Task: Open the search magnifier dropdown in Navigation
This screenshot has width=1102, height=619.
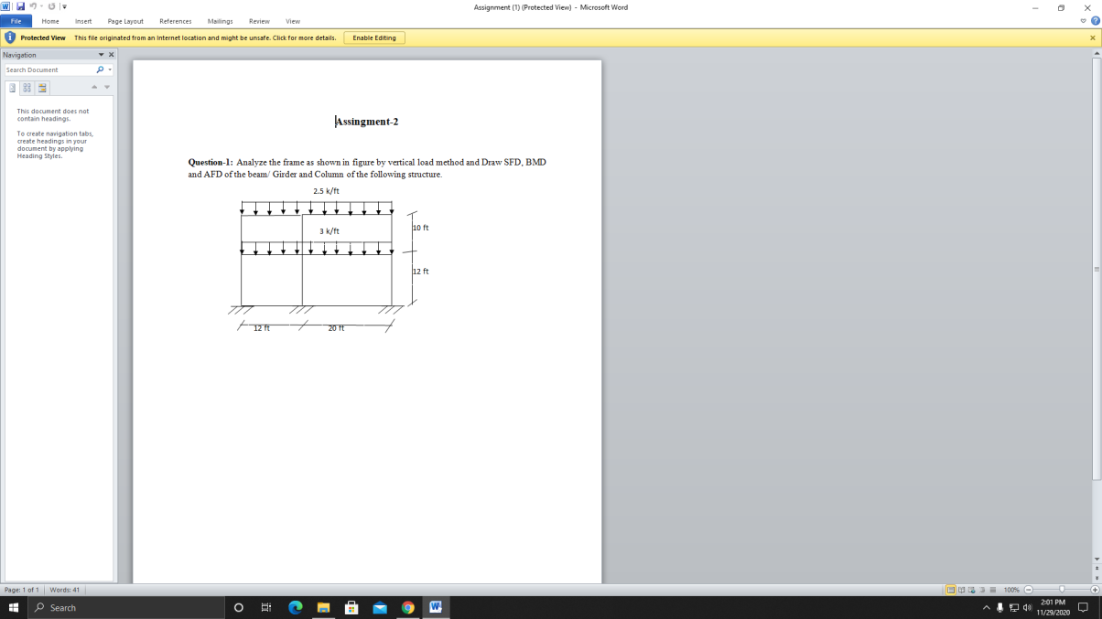Action: coord(108,69)
